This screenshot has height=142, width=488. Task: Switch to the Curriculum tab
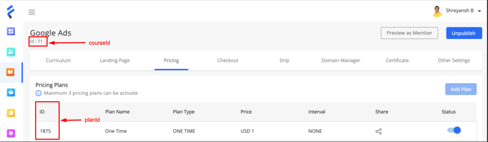click(x=58, y=61)
